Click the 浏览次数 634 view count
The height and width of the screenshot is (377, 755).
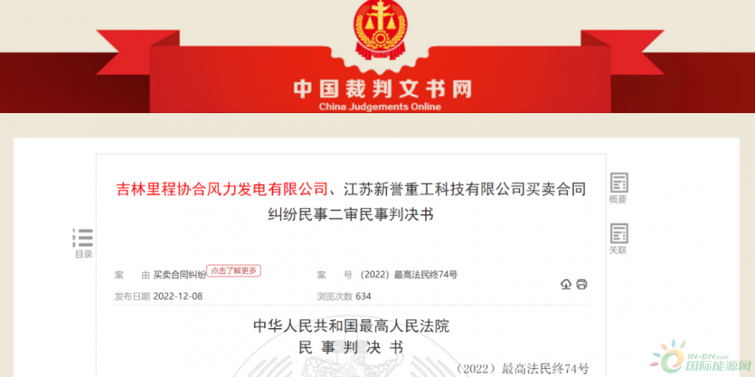[x=344, y=296]
